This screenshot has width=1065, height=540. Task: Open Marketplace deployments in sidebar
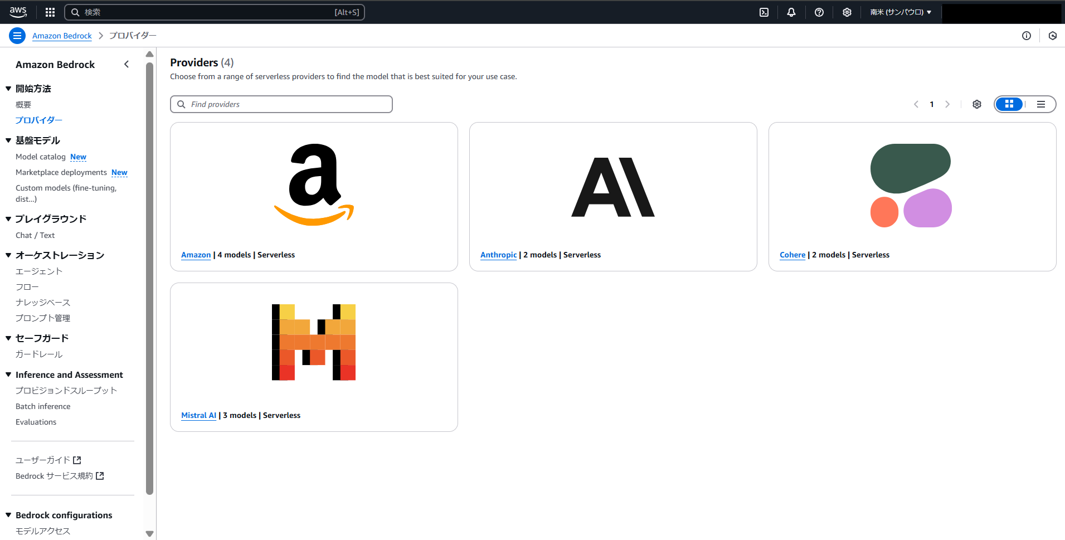pyautogui.click(x=61, y=173)
